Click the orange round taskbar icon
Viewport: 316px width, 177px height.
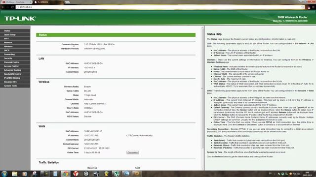(137, 174)
